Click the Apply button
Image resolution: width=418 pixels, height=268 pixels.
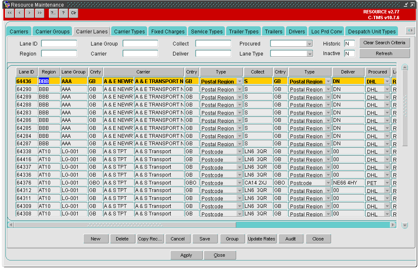pyautogui.click(x=186, y=255)
